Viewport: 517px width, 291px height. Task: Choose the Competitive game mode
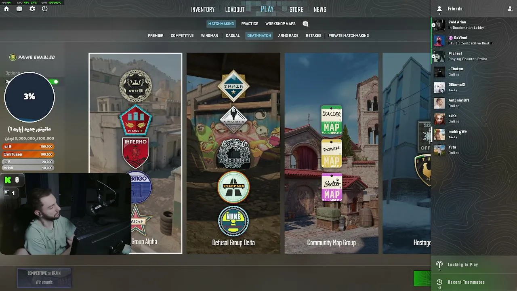(x=182, y=36)
